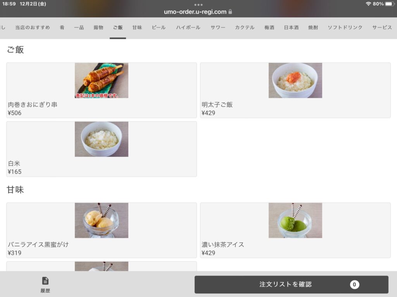Click the 明太子ご飯 item name
397x297 pixels.
[x=217, y=104]
